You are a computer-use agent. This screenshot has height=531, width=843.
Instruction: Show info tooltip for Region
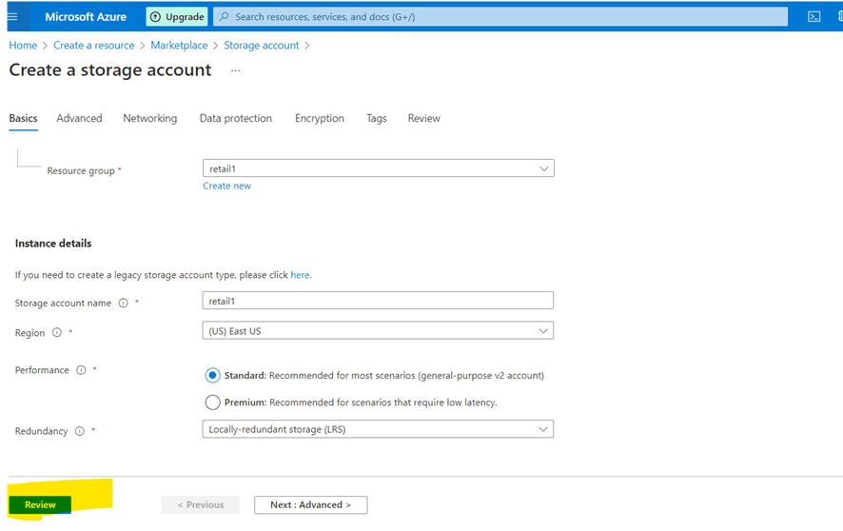(x=57, y=333)
